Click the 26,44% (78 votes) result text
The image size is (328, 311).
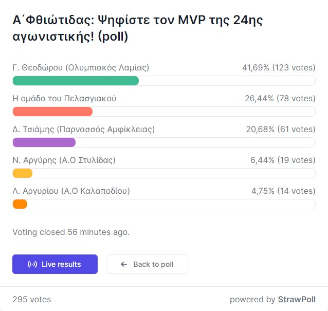pos(280,99)
